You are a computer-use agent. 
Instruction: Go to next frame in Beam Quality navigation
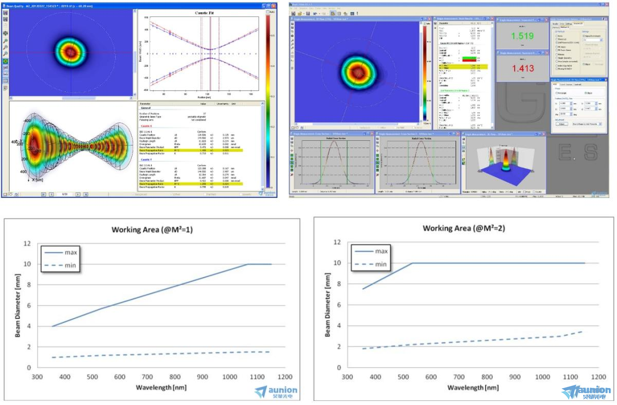point(78,194)
